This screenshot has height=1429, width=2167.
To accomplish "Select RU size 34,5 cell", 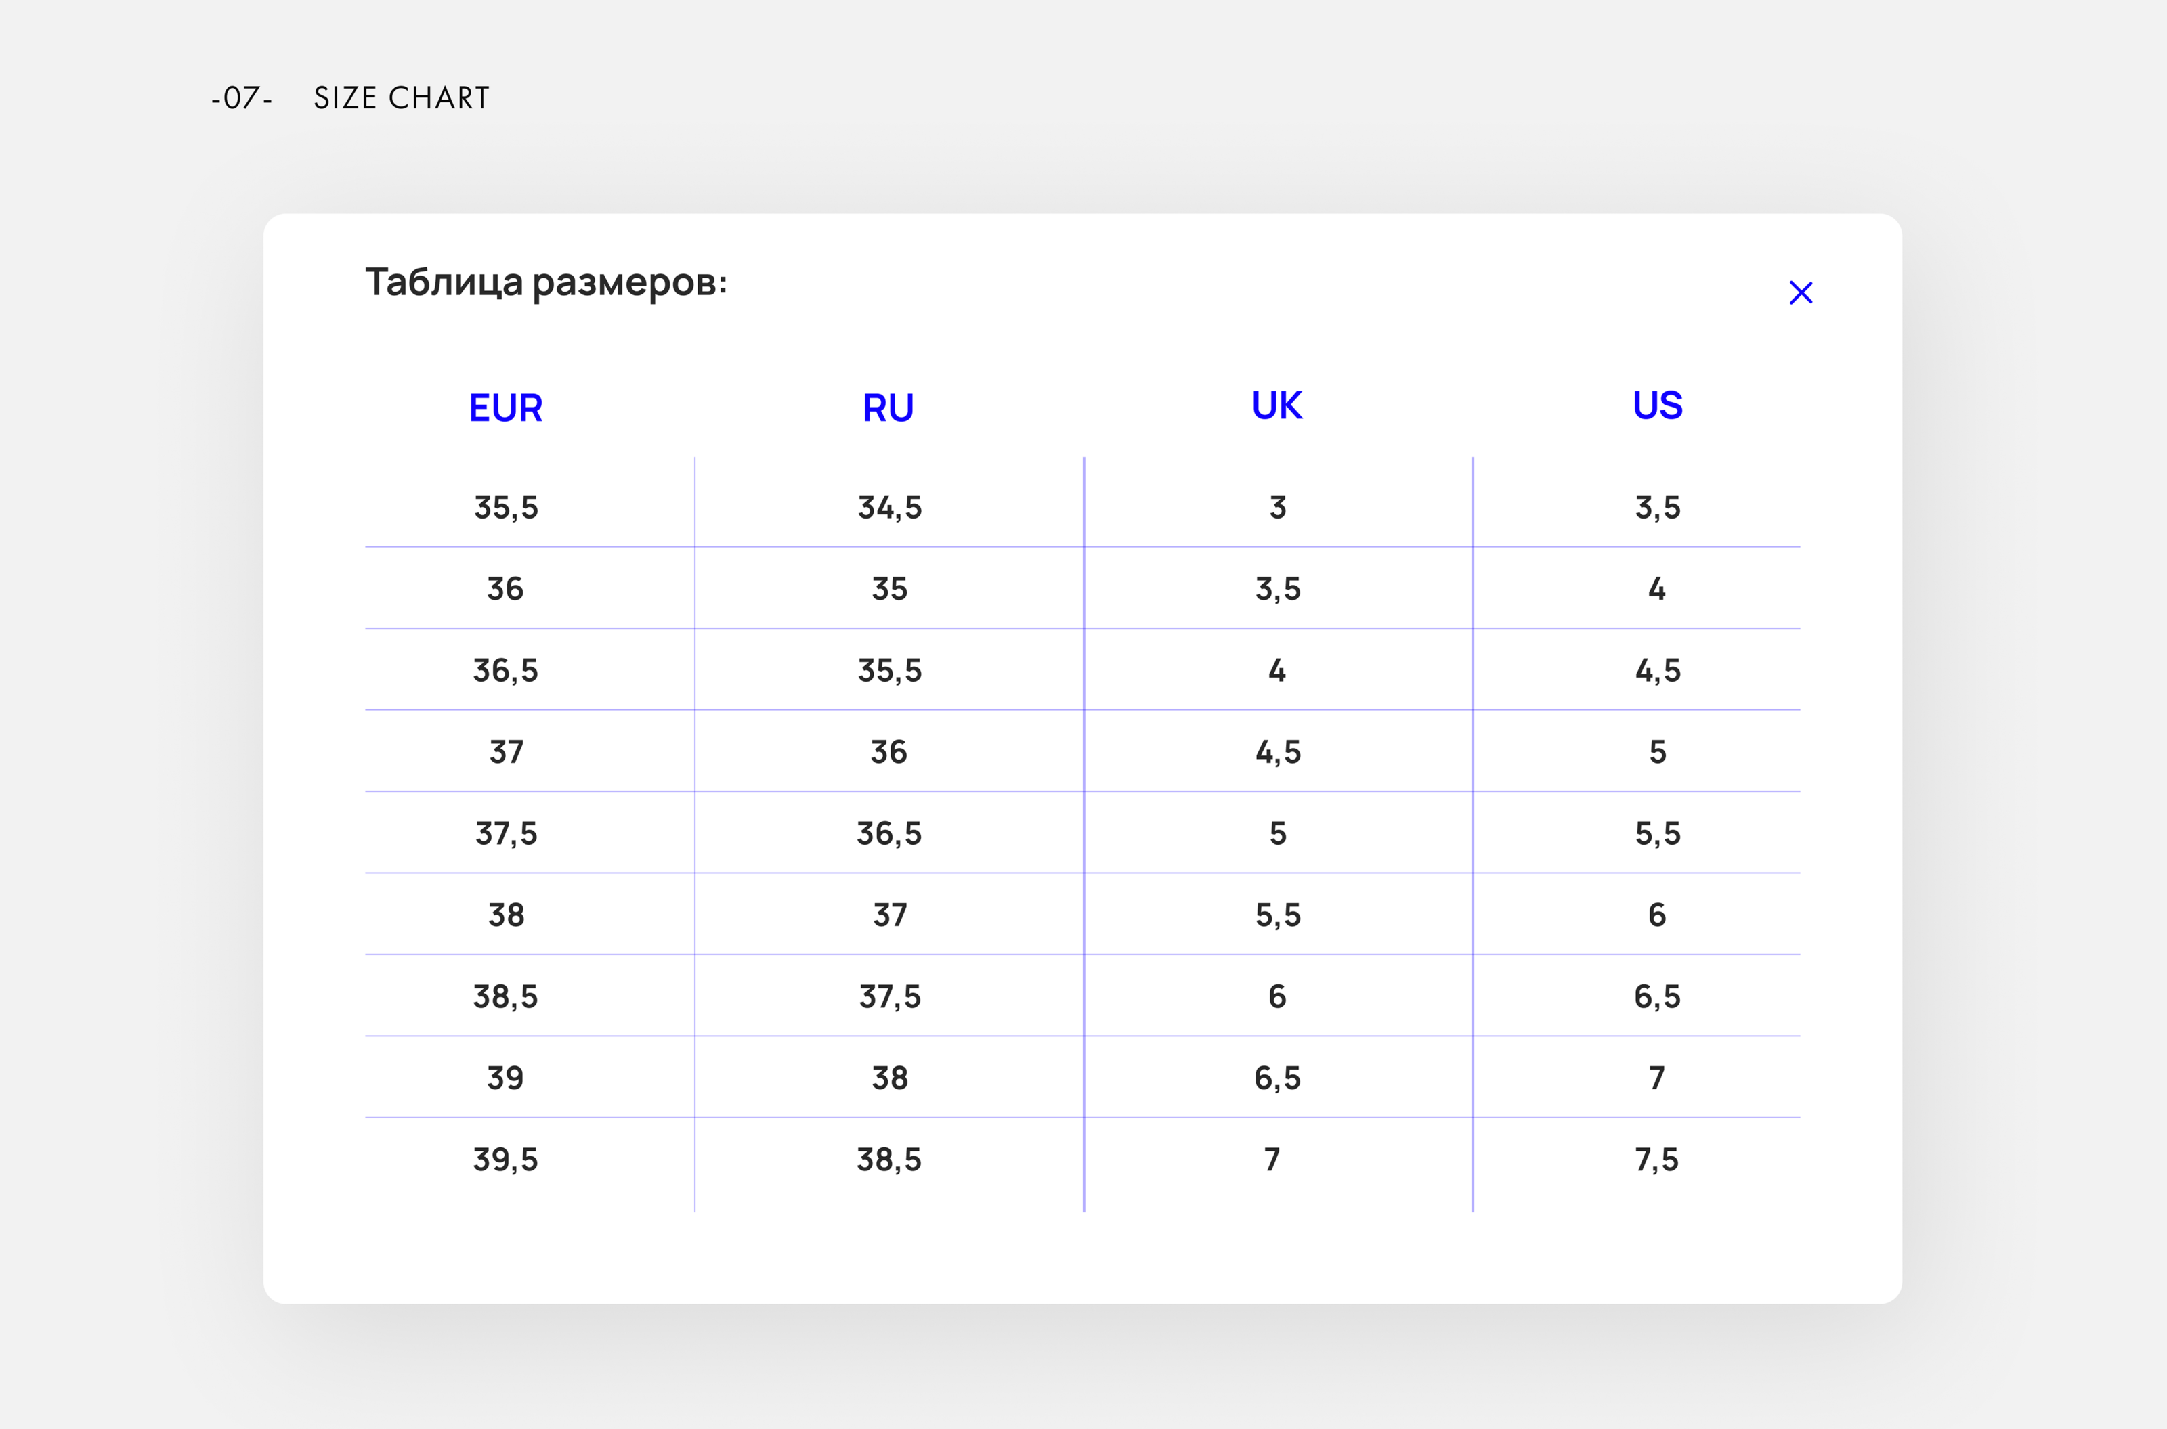I will coord(890,507).
